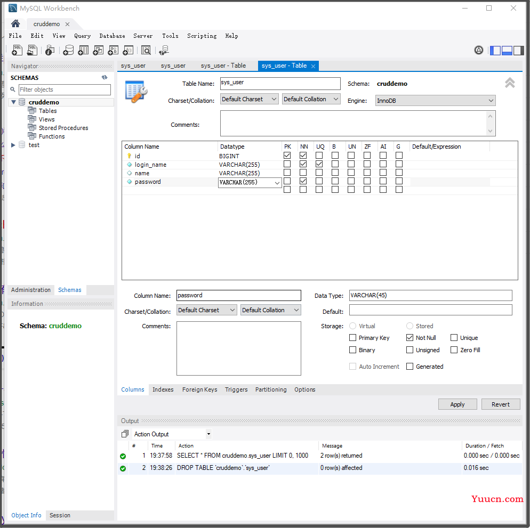Viewport: 530px width, 528px height.
Task: Check the Primary Key option
Action: [x=352, y=337]
